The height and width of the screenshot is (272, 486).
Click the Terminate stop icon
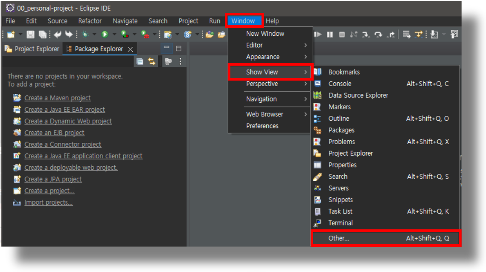point(342,35)
